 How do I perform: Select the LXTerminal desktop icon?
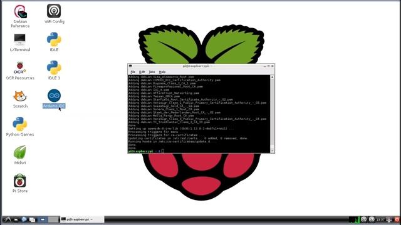point(19,42)
